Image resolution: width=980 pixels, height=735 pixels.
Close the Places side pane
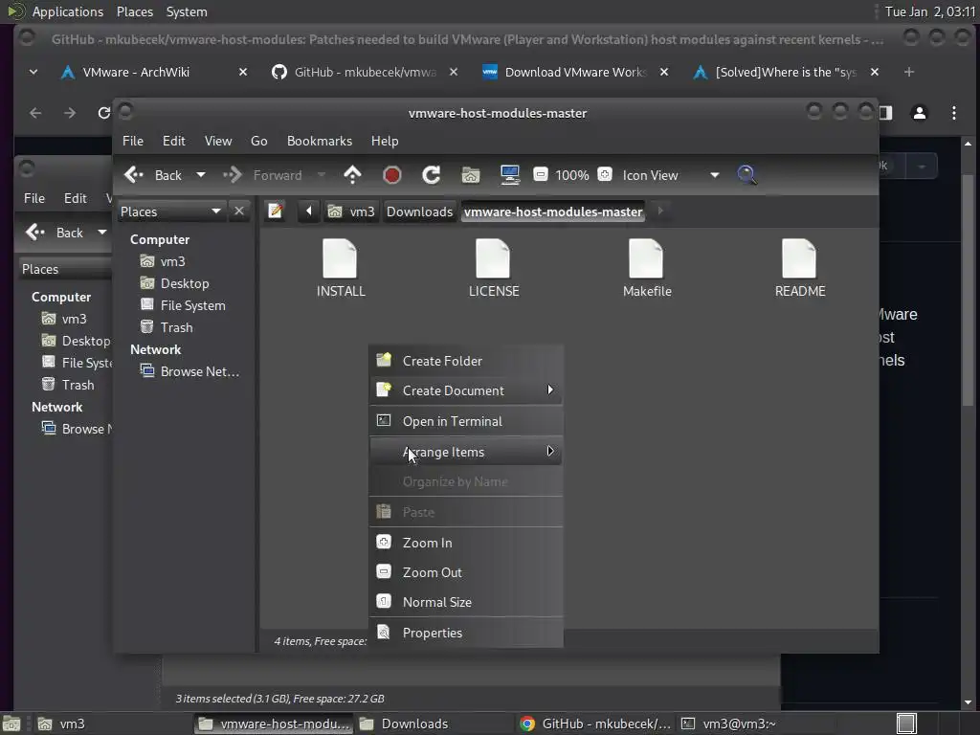point(238,212)
